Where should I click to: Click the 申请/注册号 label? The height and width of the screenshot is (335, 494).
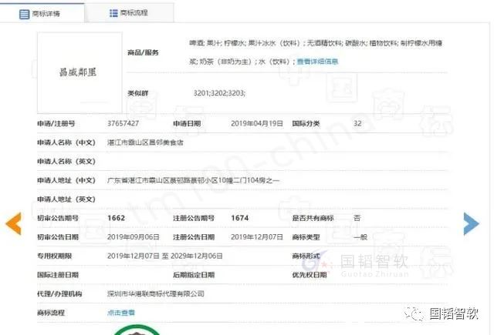(56, 123)
